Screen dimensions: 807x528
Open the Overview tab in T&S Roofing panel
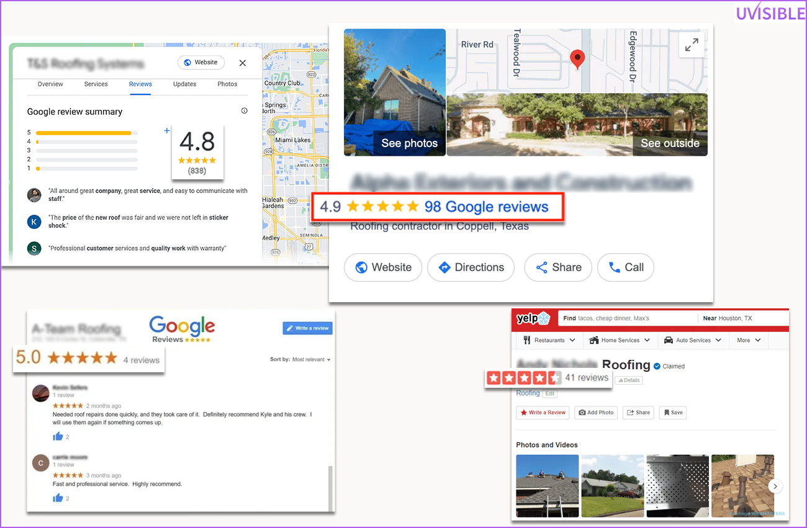(x=50, y=84)
